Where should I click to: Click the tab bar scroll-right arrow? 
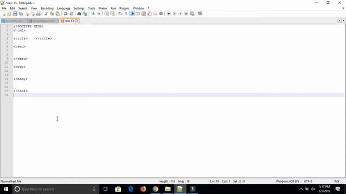pos(343,20)
